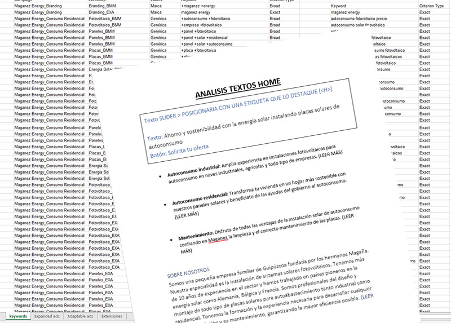Select the Adaptable ads sheet tab
This screenshot has width=451, height=323.
79,317
